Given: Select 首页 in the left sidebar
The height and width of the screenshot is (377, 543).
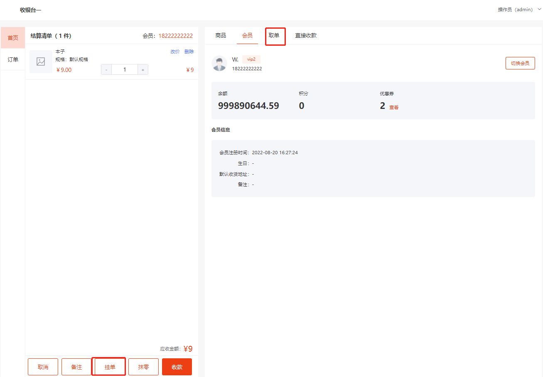Looking at the screenshot, I should [x=13, y=38].
